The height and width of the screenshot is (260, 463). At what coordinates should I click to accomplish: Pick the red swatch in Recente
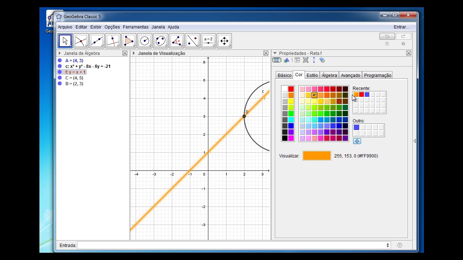coord(361,95)
